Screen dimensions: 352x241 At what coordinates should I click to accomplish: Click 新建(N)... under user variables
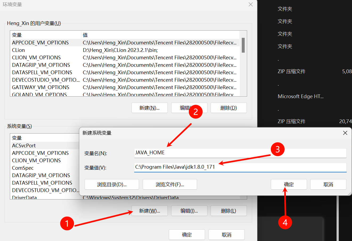pyautogui.click(x=149, y=108)
